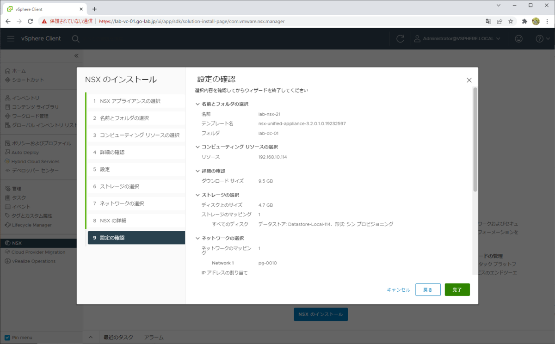Viewport: 555px width, 344px height.
Task: Collapse the コンピューティング リソースの選択 section
Action: pos(197,147)
